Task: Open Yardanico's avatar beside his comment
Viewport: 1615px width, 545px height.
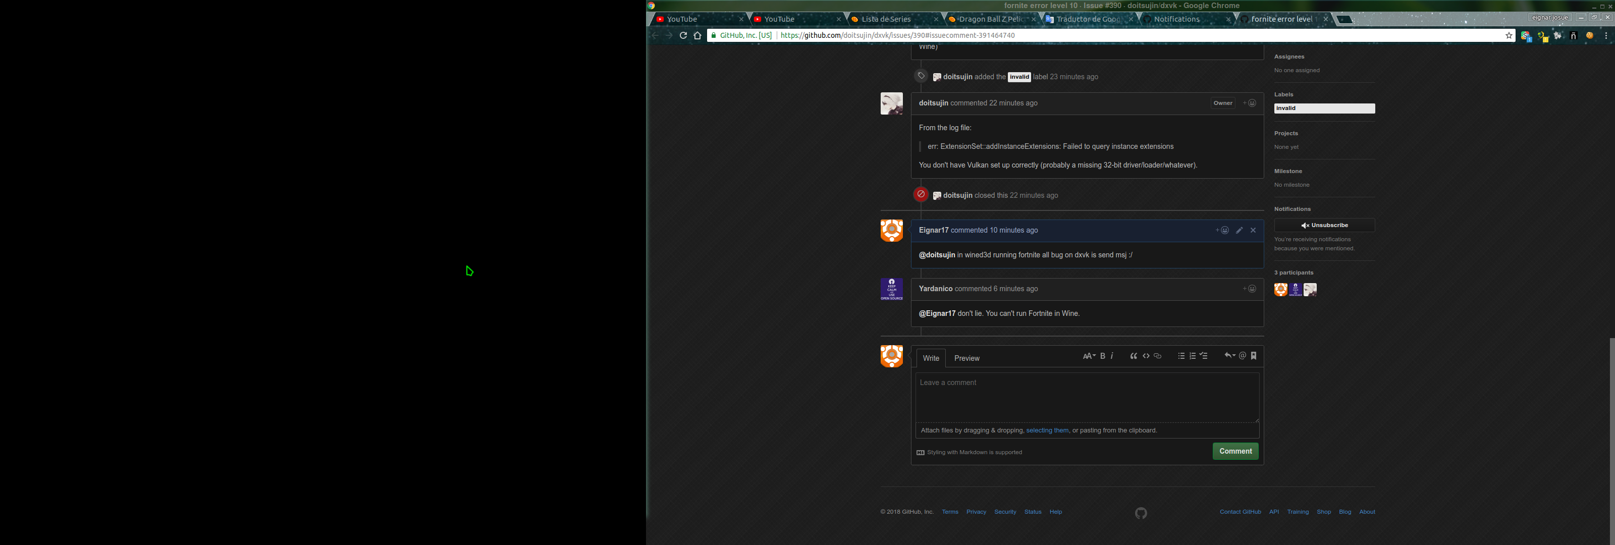Action: 891,289
